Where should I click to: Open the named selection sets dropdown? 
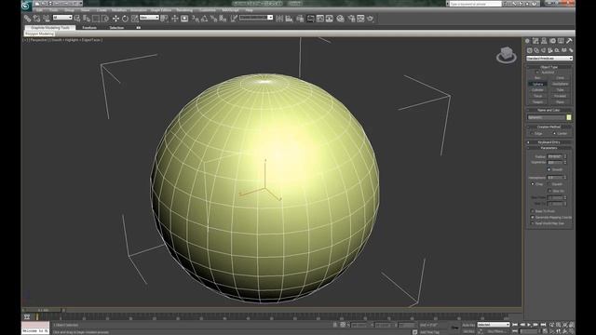point(256,18)
